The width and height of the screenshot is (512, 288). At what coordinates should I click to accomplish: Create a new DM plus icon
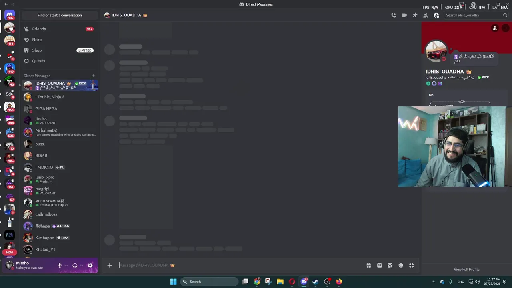coord(94,76)
